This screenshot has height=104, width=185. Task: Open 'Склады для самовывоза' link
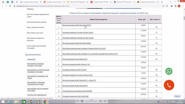(x=37, y=95)
